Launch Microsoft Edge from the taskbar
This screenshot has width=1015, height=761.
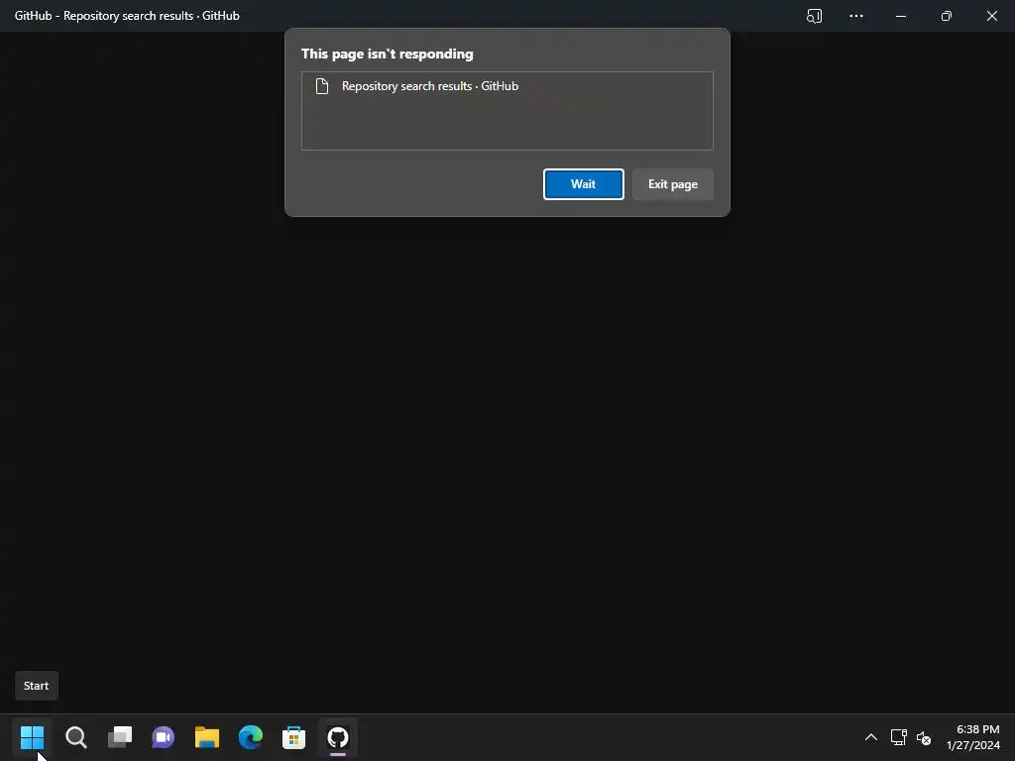pyautogui.click(x=251, y=737)
